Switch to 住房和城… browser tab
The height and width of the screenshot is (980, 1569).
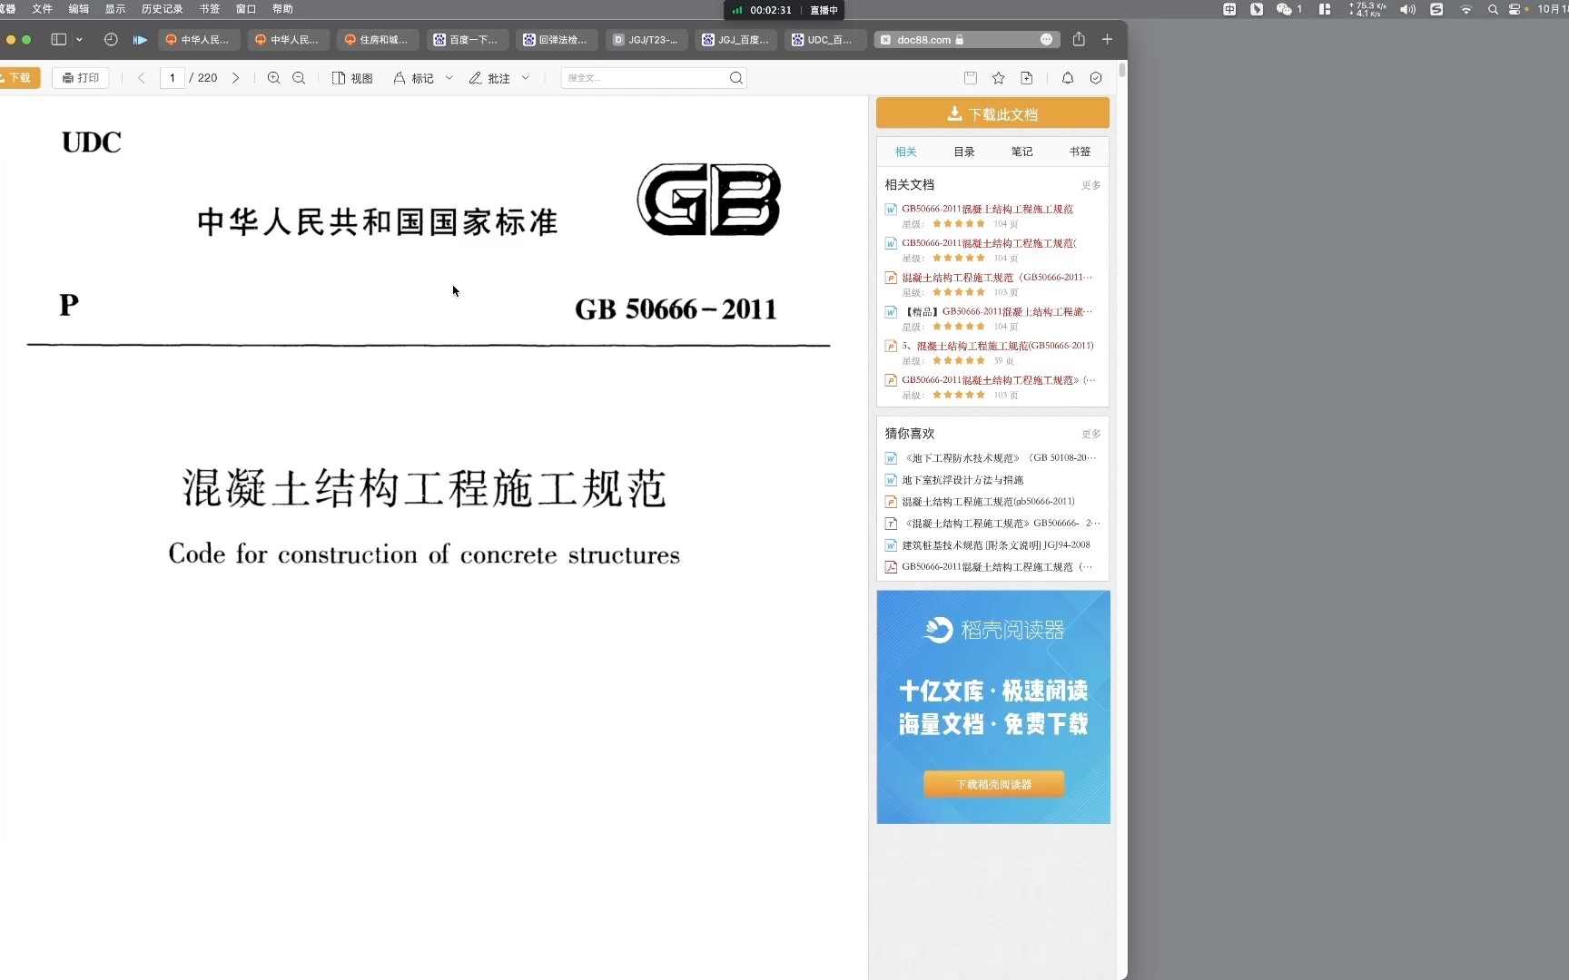[x=378, y=39]
